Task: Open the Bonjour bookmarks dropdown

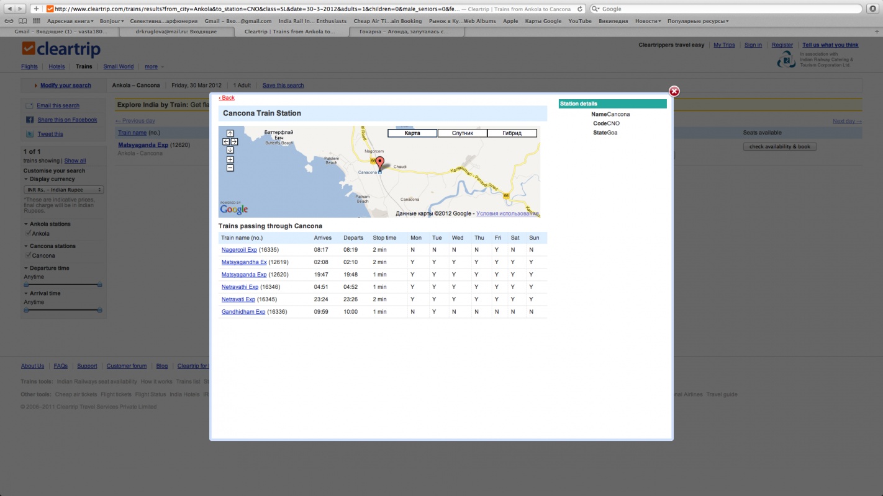Action: pos(112,21)
